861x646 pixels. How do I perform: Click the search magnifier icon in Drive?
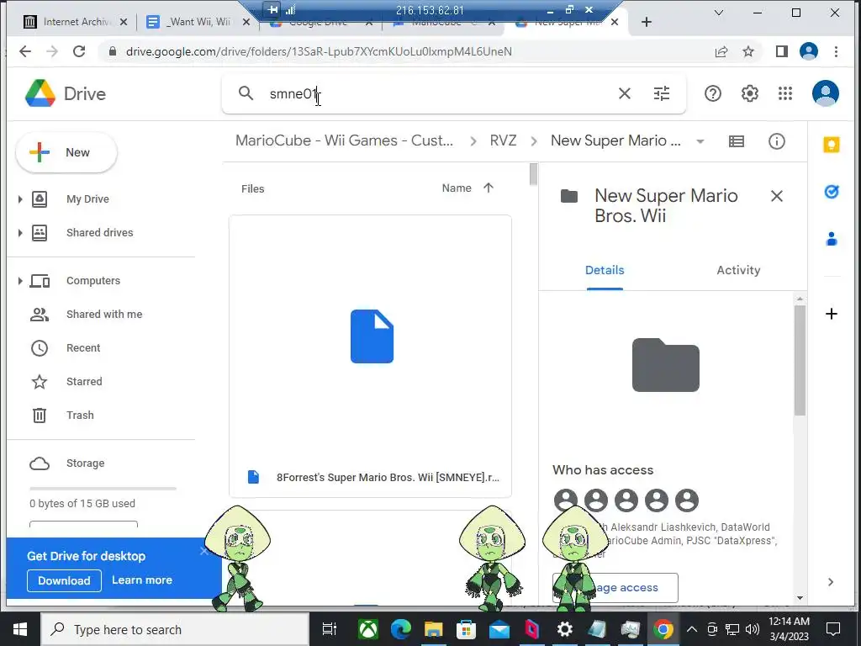(246, 93)
